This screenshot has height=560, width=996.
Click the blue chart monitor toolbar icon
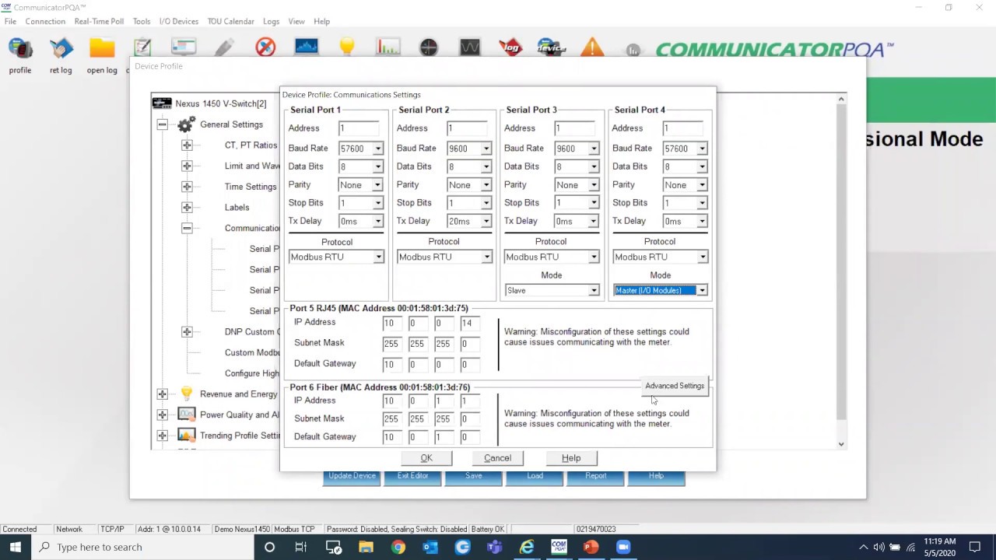click(x=307, y=47)
